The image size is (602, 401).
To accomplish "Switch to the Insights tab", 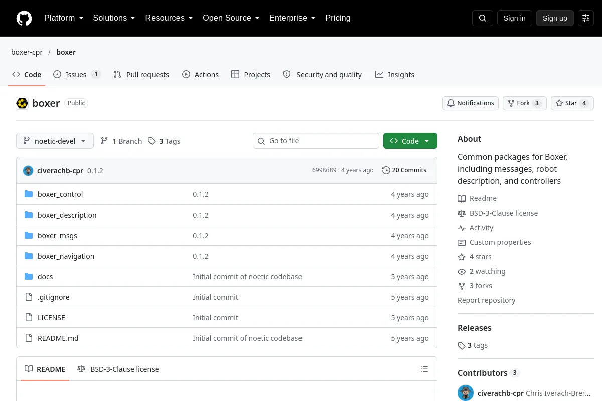I will click(395, 74).
